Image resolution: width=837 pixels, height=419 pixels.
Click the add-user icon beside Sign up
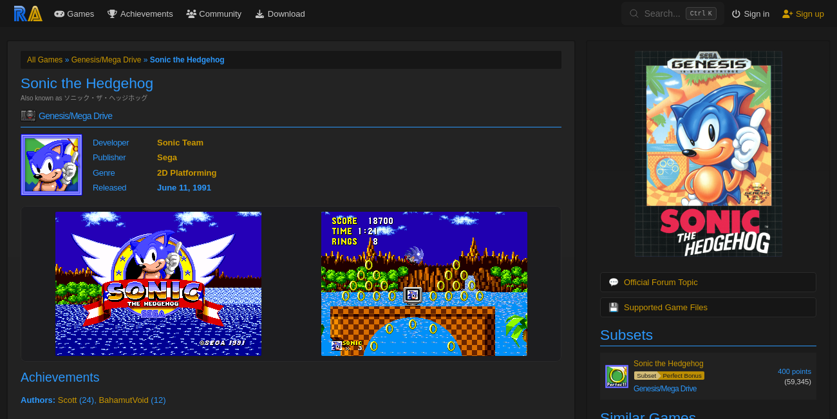(787, 14)
